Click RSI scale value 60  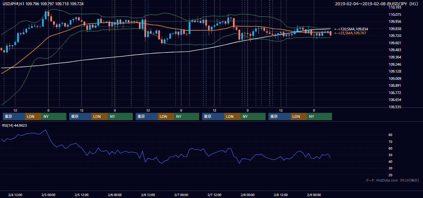[391, 148]
